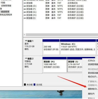Screen dimensions: 98x99
Task: Select the Disk 1 (磁盘 1) drive icon
Action: click(26, 41)
